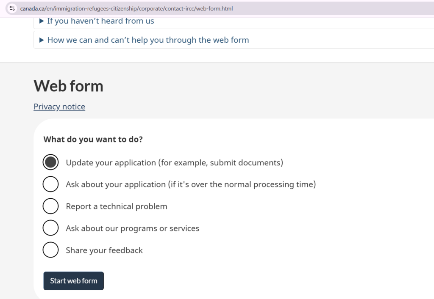Select the "Report a technical problem" radio button
The image size is (434, 299).
point(50,206)
